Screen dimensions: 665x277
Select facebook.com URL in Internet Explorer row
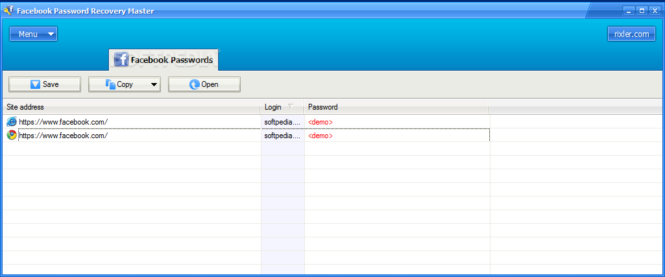(x=63, y=122)
